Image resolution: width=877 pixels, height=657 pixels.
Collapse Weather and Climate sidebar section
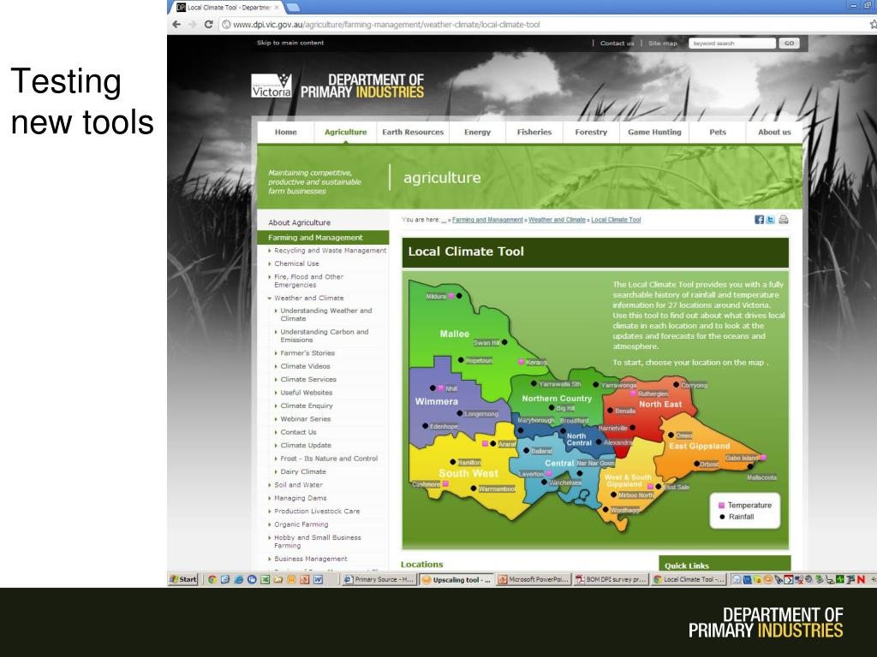270,299
